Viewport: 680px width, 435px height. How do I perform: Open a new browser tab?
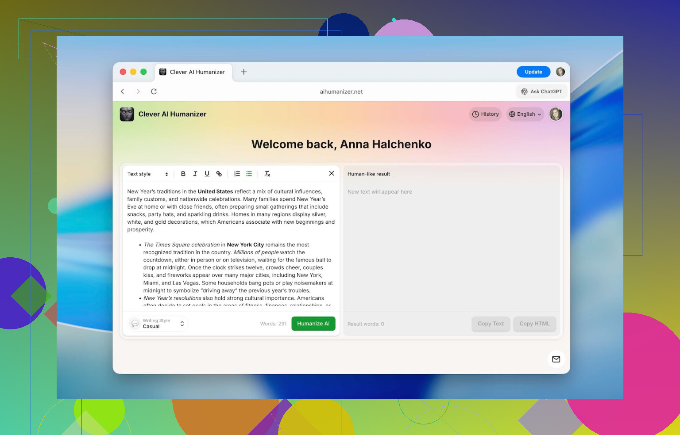pyautogui.click(x=244, y=72)
